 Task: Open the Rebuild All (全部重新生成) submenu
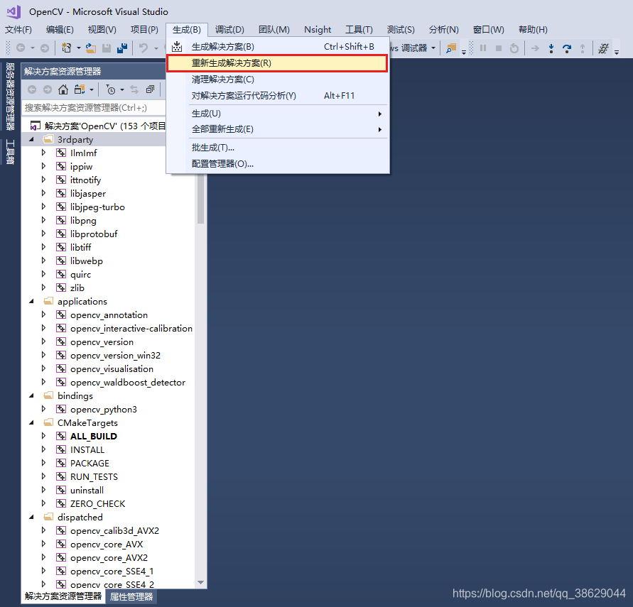(x=278, y=129)
